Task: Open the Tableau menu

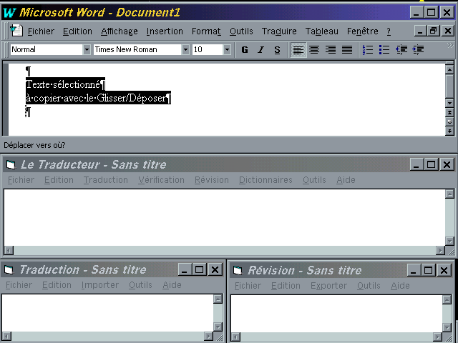Action: click(321, 31)
